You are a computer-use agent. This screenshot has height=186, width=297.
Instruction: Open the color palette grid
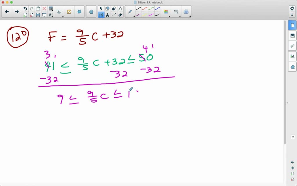click(166, 12)
